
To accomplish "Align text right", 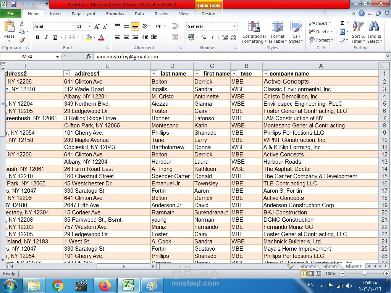I will coord(135,37).
